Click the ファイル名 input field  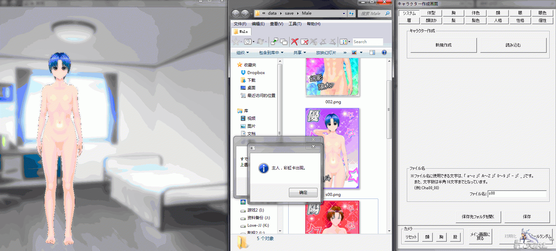click(x=517, y=194)
